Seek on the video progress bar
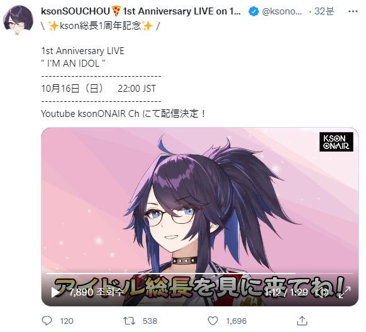 point(199,273)
